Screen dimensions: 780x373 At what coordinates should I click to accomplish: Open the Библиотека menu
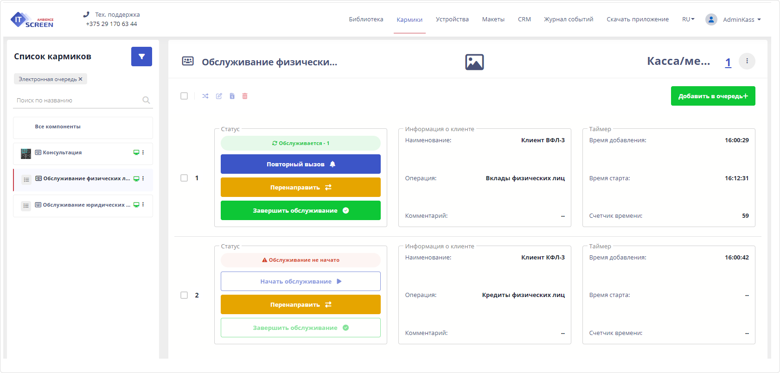[x=366, y=19]
